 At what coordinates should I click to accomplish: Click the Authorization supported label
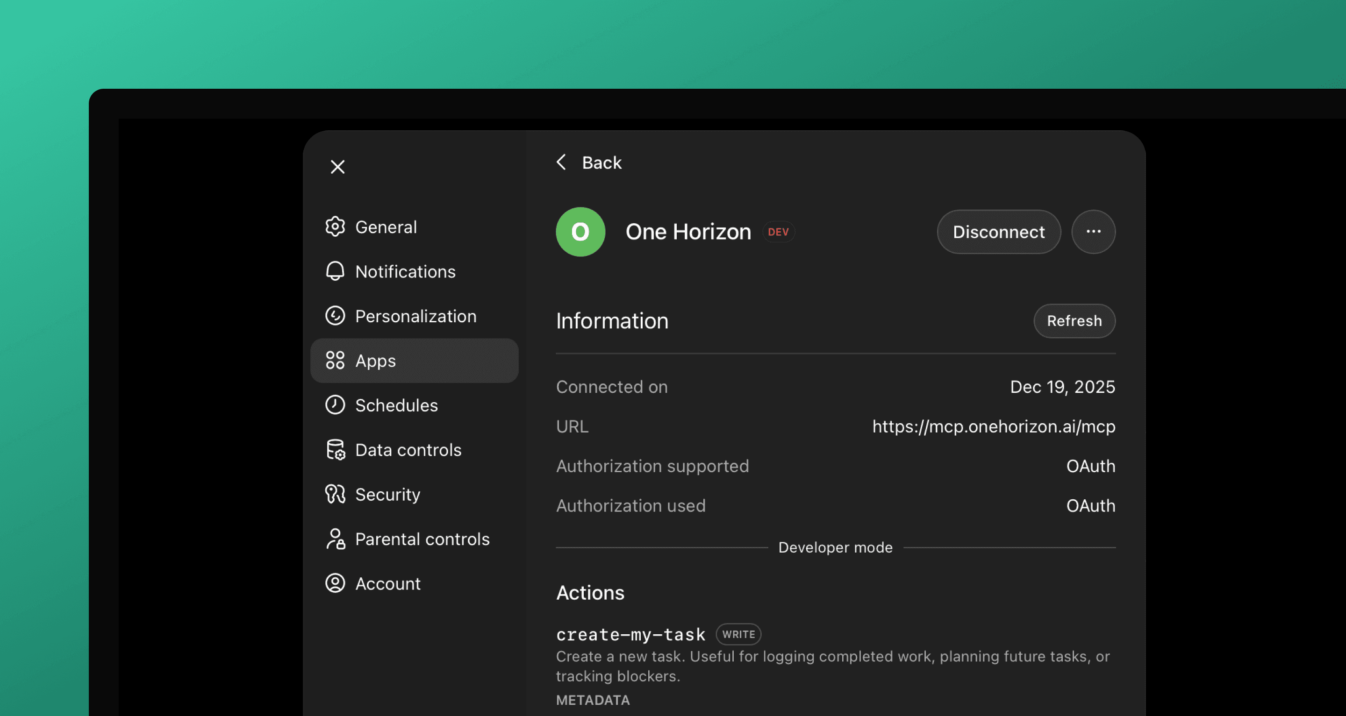652,466
